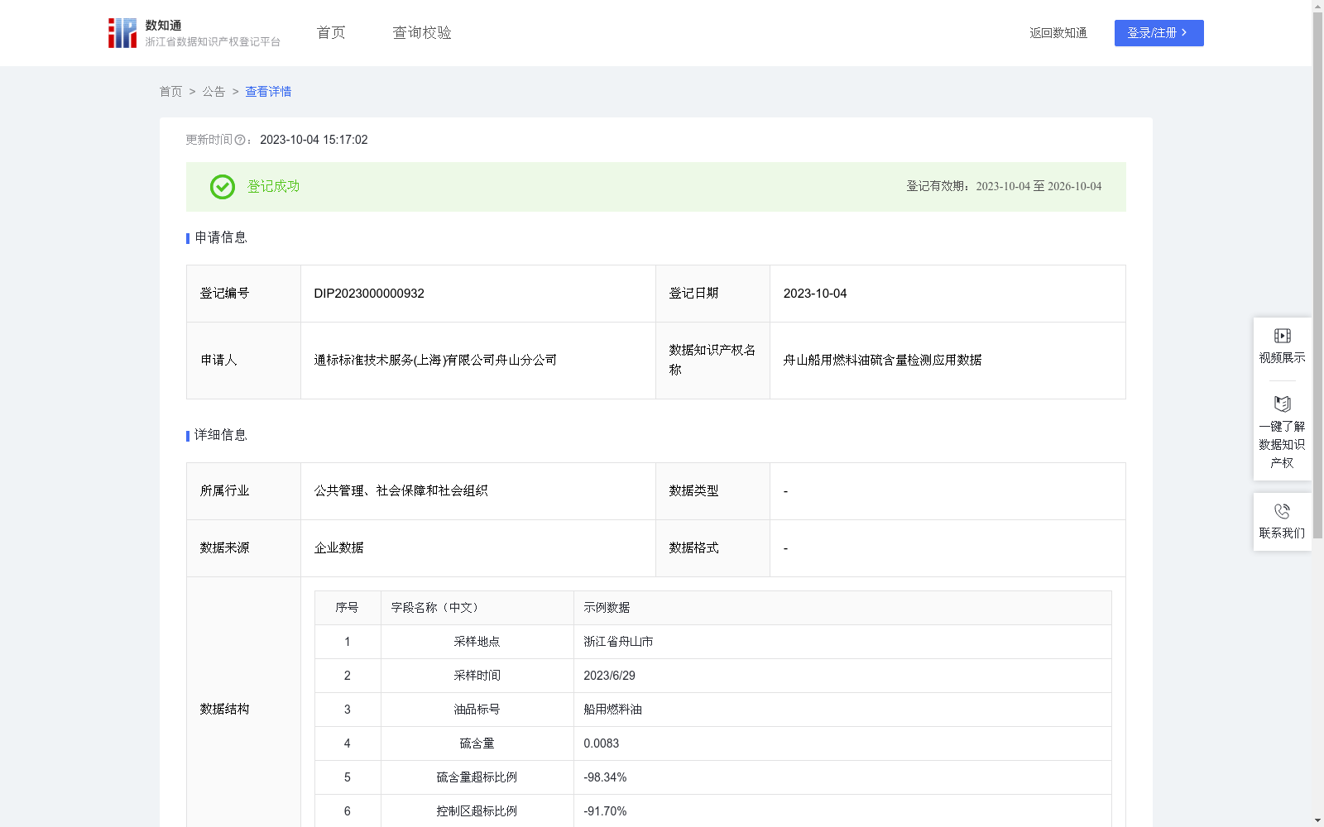Click the 数据知识产权名称 label cell

coord(712,361)
